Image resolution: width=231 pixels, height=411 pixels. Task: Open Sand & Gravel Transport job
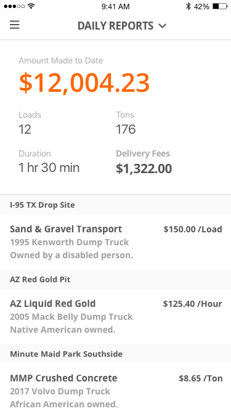point(116,242)
